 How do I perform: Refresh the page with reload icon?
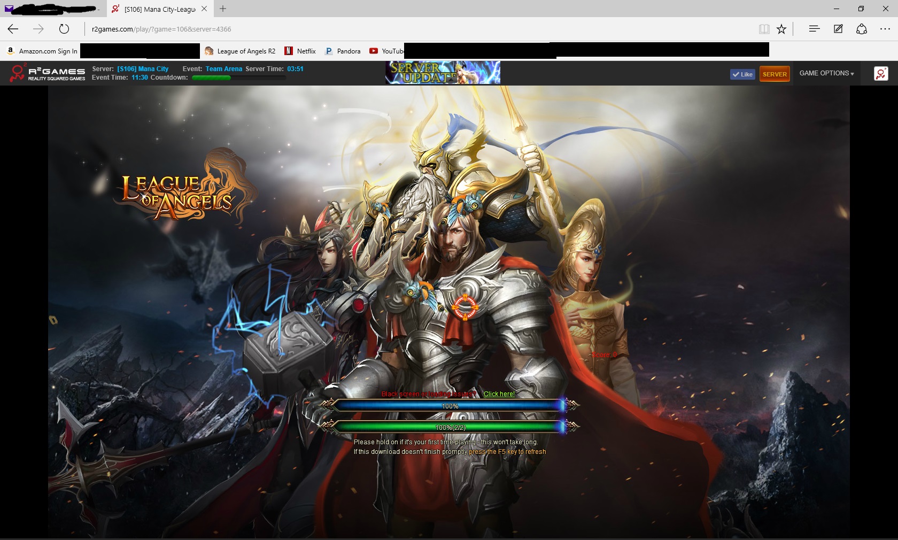point(64,29)
